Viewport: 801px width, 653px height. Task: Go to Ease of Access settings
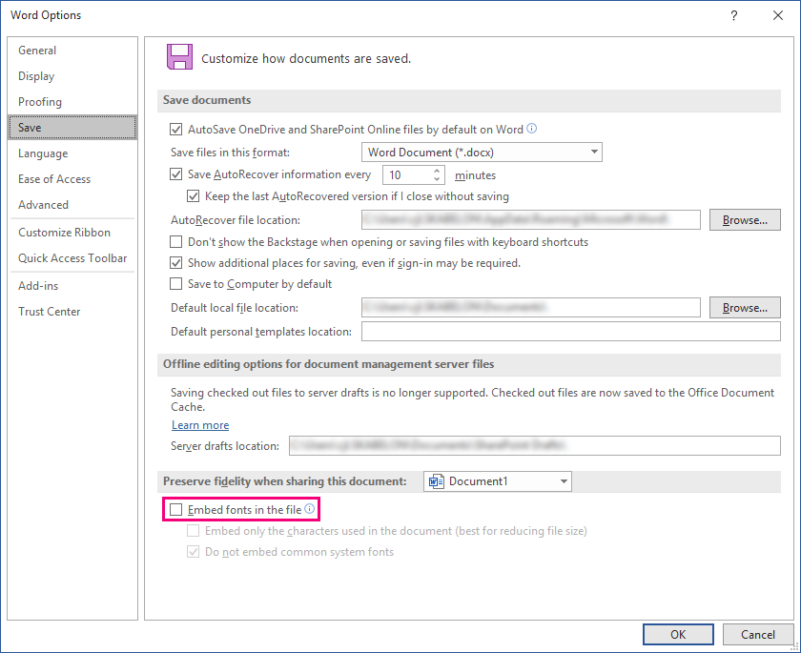pos(73,178)
